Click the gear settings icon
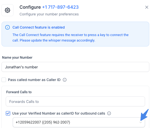Screen dimensions: 153x128 (x=7, y=10)
